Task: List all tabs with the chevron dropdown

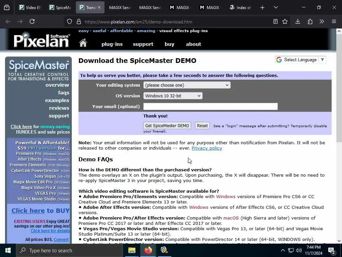Action: pos(276,7)
